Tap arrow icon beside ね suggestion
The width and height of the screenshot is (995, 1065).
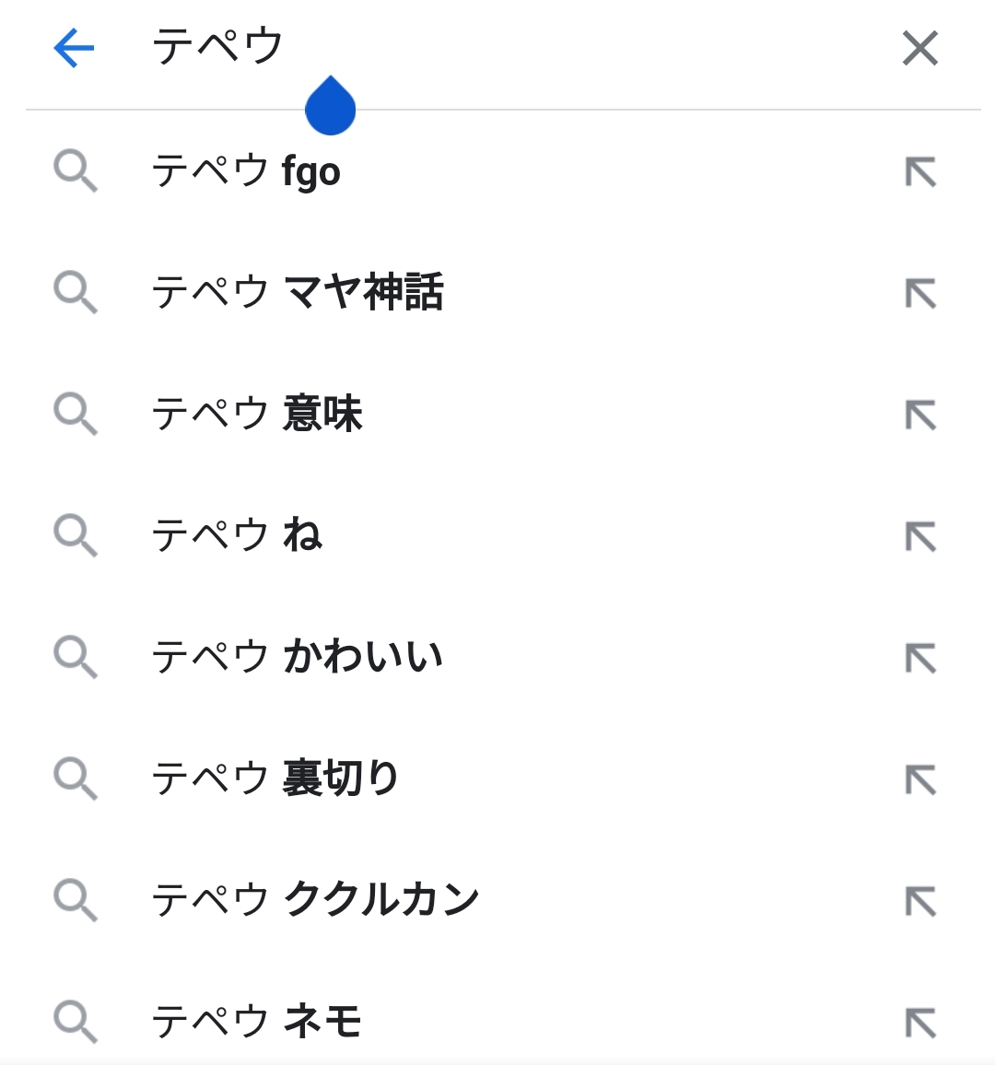click(x=919, y=537)
